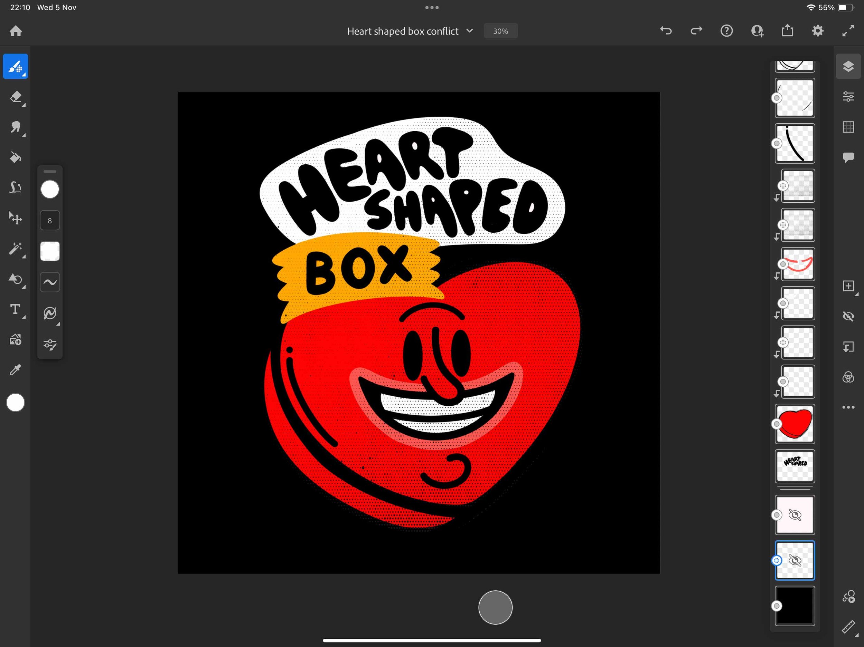864x647 pixels.
Task: Select the red smile layer thumbnail
Action: pyautogui.click(x=798, y=264)
